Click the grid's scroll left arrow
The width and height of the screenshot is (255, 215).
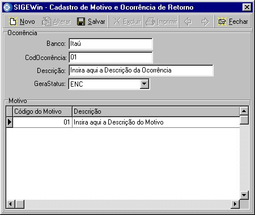click(11, 204)
